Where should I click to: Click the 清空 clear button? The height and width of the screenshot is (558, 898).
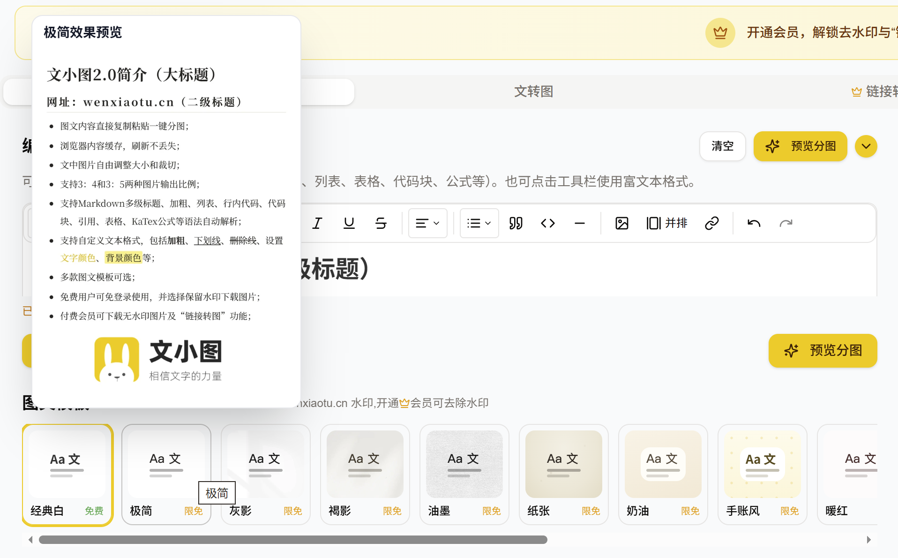pos(722,146)
